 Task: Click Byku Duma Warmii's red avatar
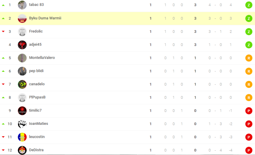click(22, 18)
